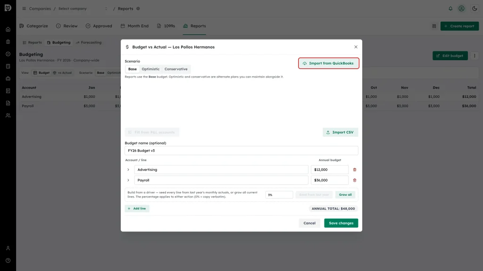Open the Select company dropdown

point(83,8)
